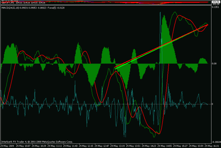This screenshot has width=221, height=148.
Task: Click the 29 May 15:27 time axis label
Action: [x=181, y=146]
